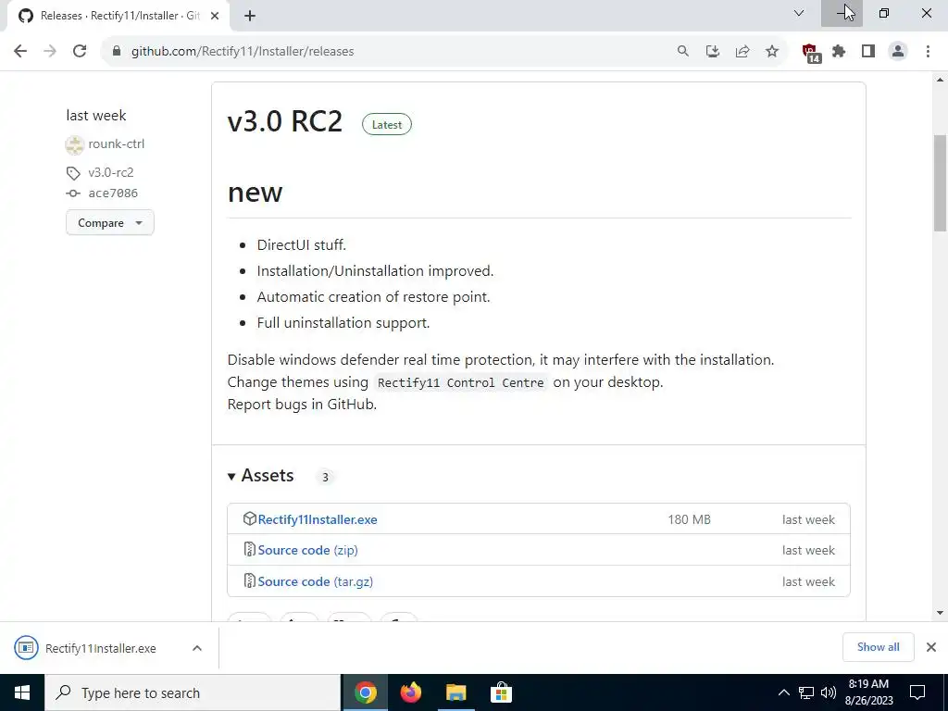Open the Windows Start menu
The height and width of the screenshot is (711, 948).
click(22, 692)
